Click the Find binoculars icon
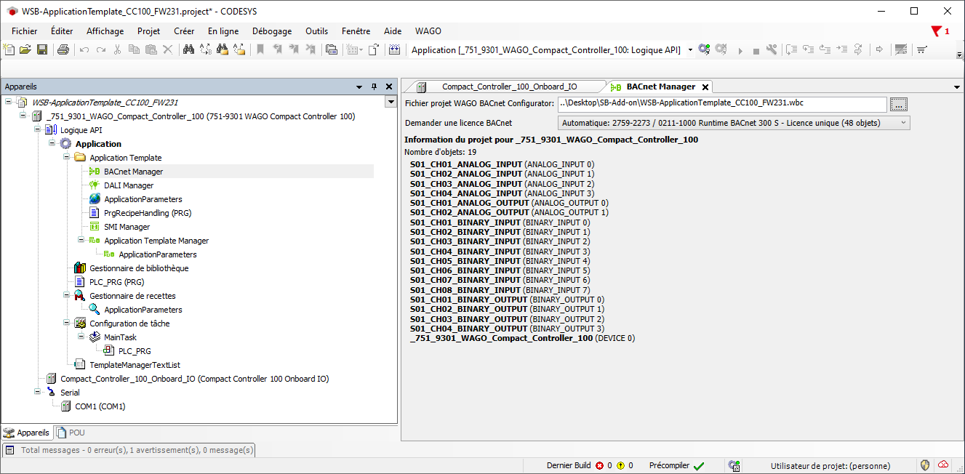 pos(188,50)
